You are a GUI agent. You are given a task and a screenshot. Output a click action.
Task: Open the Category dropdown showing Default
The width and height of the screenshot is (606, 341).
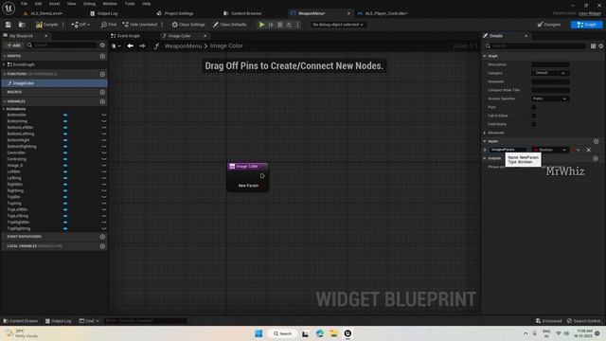click(x=550, y=73)
